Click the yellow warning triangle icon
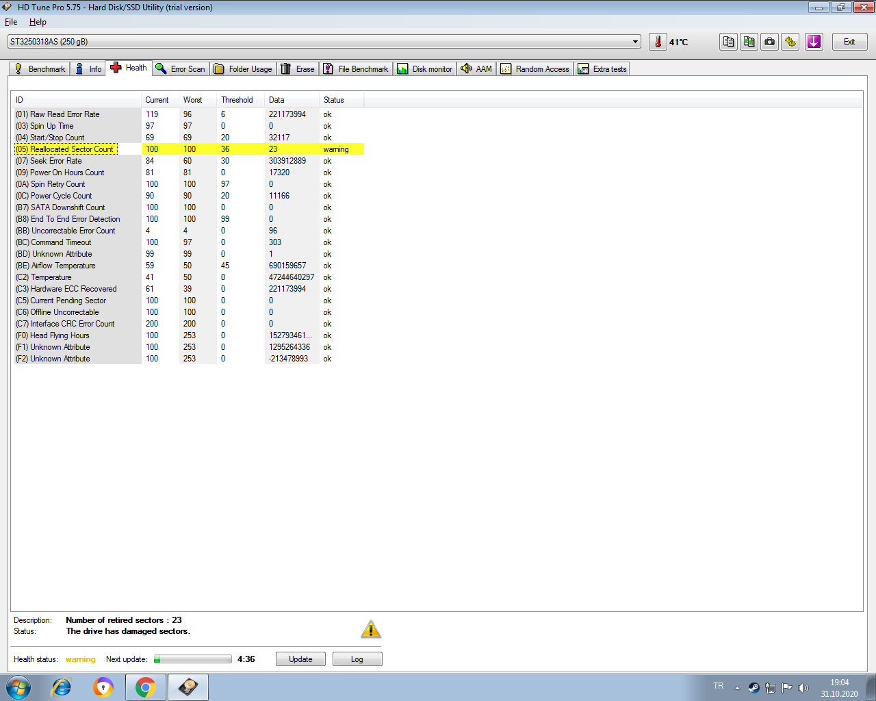 click(x=371, y=629)
